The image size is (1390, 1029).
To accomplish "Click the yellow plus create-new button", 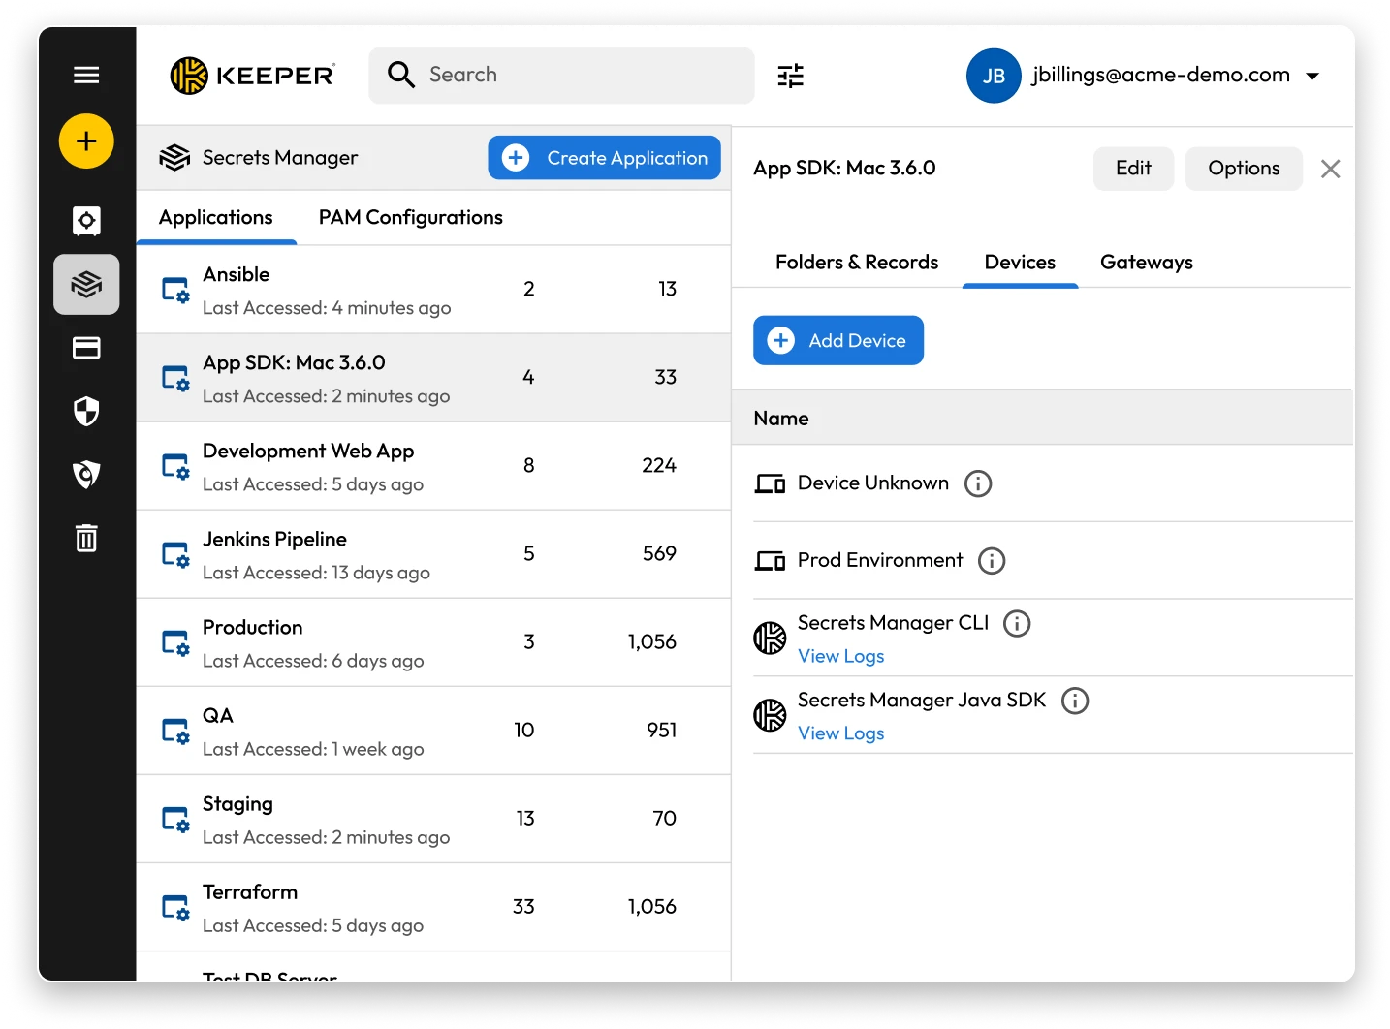I will 86,141.
